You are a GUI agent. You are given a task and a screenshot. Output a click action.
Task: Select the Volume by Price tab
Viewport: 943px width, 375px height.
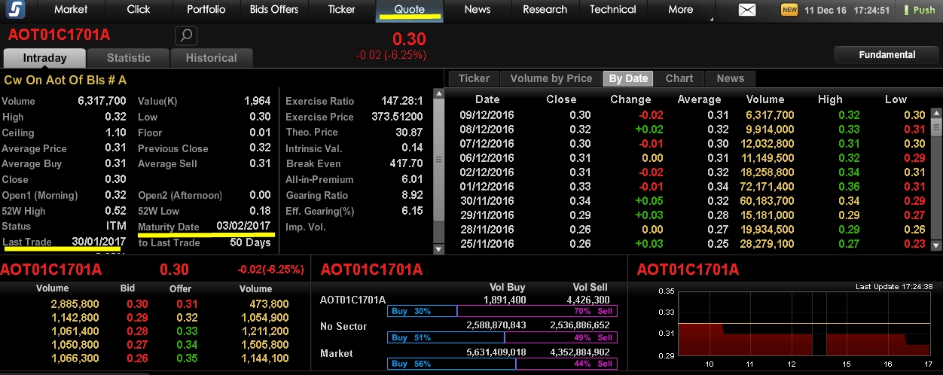pos(551,78)
